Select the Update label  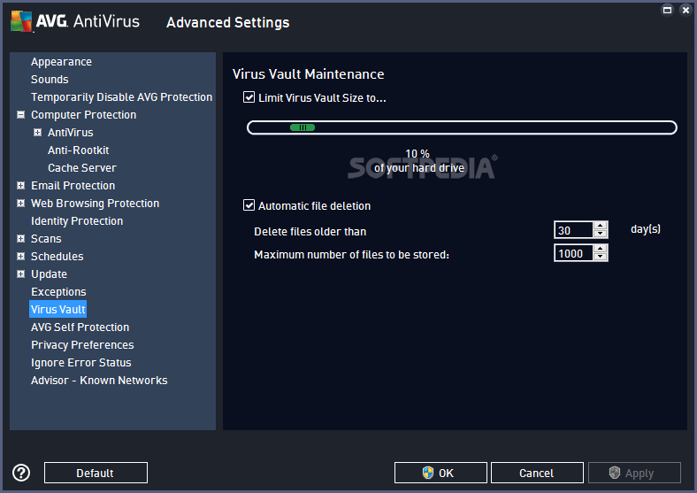[49, 274]
